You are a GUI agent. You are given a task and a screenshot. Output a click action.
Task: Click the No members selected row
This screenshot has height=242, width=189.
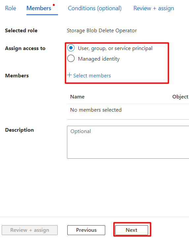tap(128, 110)
